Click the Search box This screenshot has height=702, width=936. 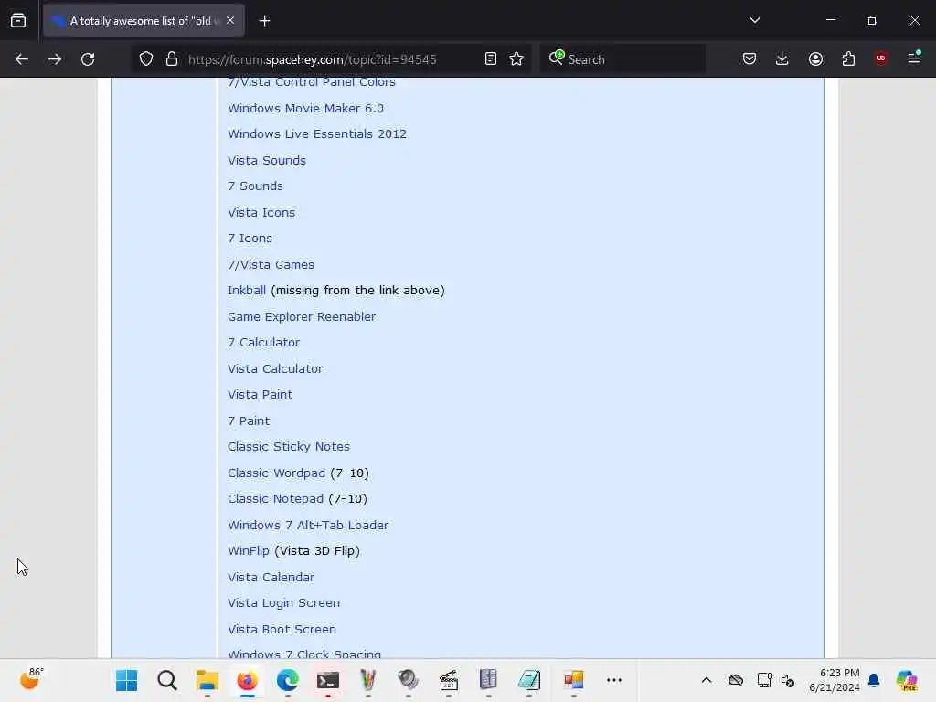[x=623, y=59]
